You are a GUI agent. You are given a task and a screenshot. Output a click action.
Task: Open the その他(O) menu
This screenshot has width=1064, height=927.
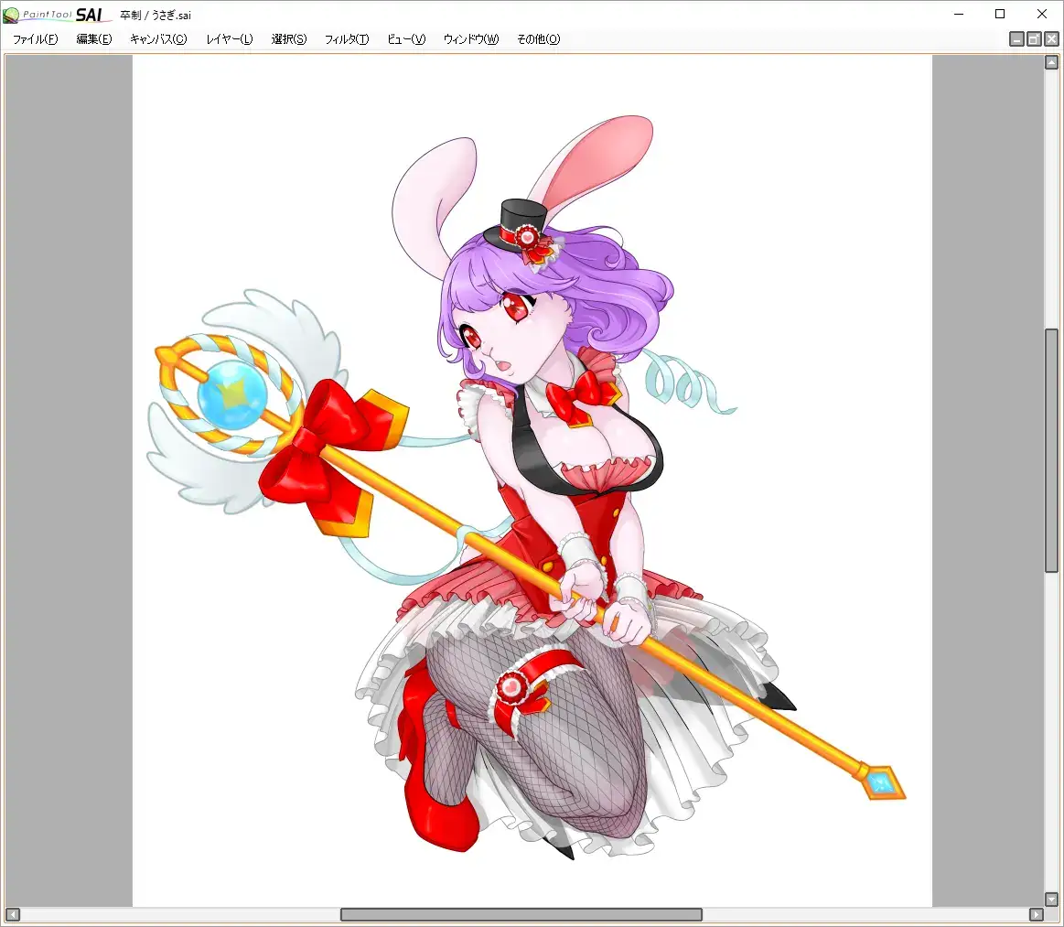point(538,39)
